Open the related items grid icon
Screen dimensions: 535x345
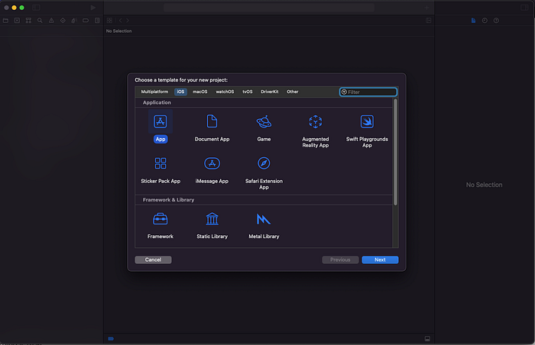pos(109,21)
